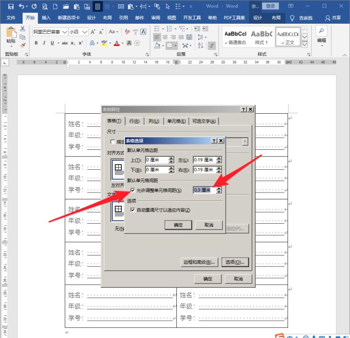Image resolution: width=350 pixels, height=338 pixels.
Task: Click the 边框和底纹 button
Action: click(200, 262)
